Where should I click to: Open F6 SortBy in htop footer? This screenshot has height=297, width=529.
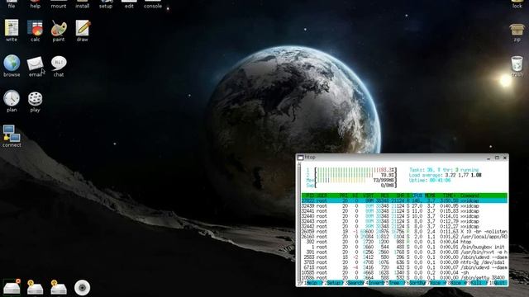(415, 283)
